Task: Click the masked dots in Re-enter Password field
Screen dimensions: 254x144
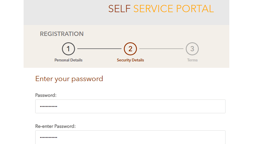Action: tap(49, 137)
